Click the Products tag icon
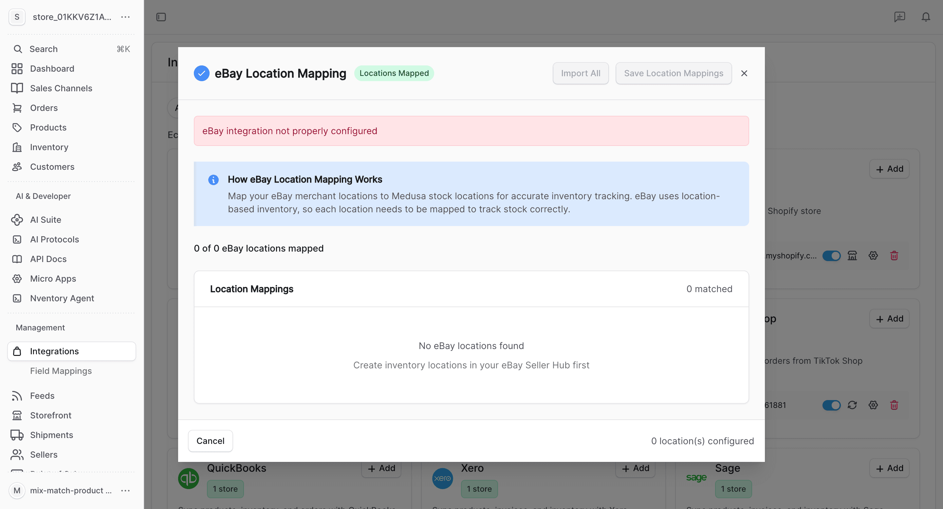 click(17, 128)
